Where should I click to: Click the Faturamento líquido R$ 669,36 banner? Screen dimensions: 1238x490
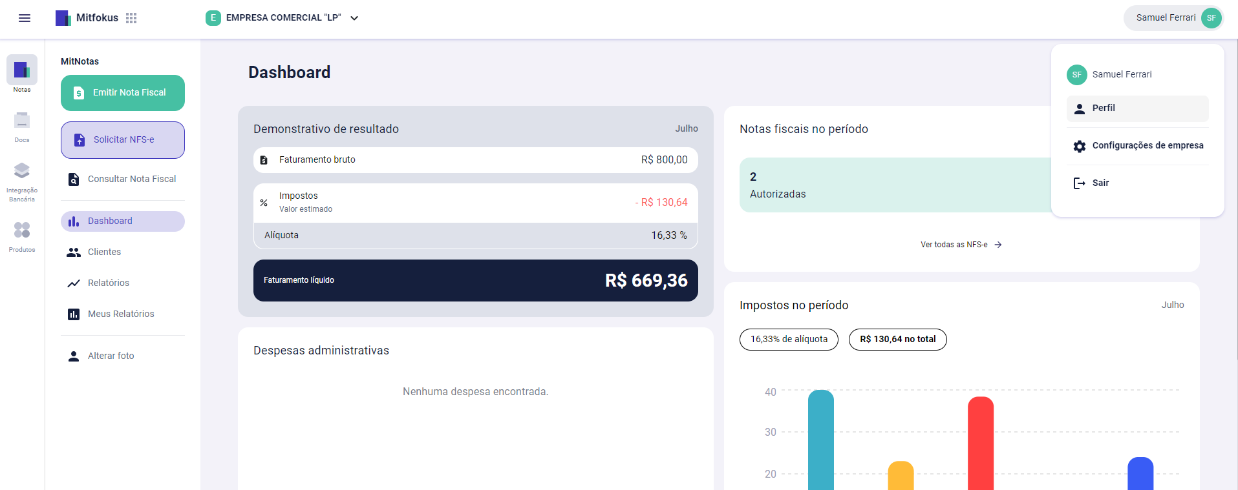point(476,281)
